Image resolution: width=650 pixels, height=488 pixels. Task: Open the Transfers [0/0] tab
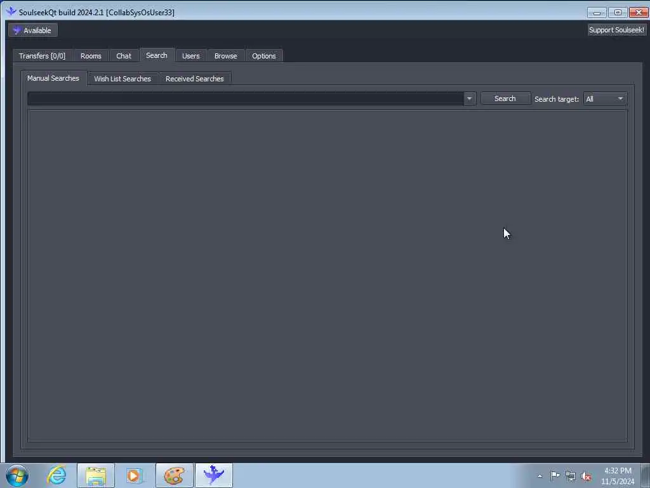[43, 56]
